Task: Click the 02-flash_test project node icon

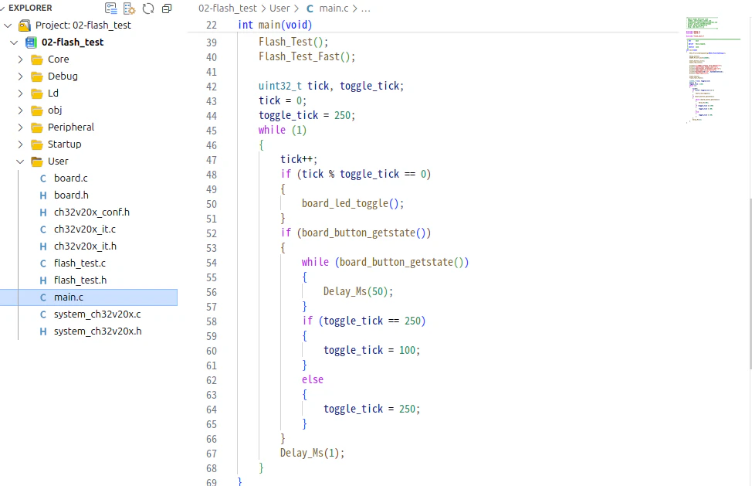Action: (x=31, y=42)
